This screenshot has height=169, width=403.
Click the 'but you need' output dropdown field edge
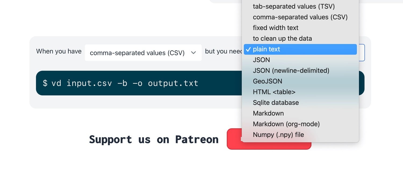(362, 53)
